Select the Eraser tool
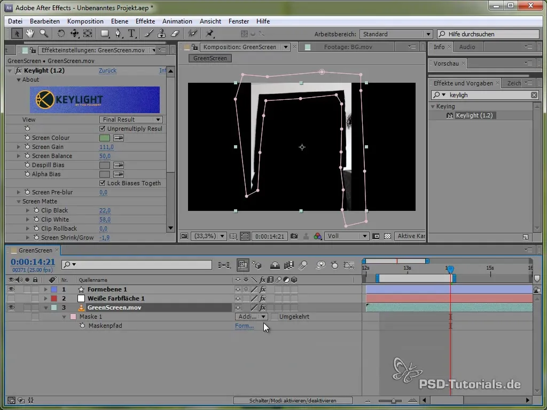The width and height of the screenshot is (547, 410). pos(175,34)
